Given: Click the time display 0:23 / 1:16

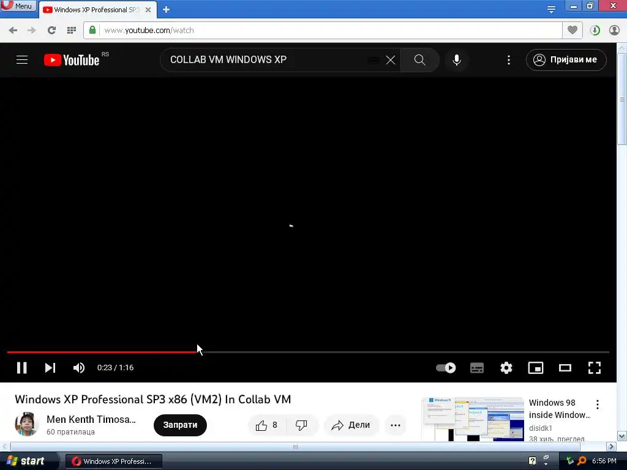Looking at the screenshot, I should (x=115, y=368).
